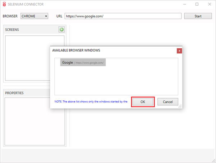Select the Google browser window entry
Image resolution: width=216 pixels, height=163 pixels.
(x=83, y=62)
